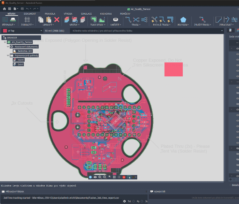The height and width of the screenshot is (204, 239).
Task: Open the data panel grid icon
Action: click(10, 9)
